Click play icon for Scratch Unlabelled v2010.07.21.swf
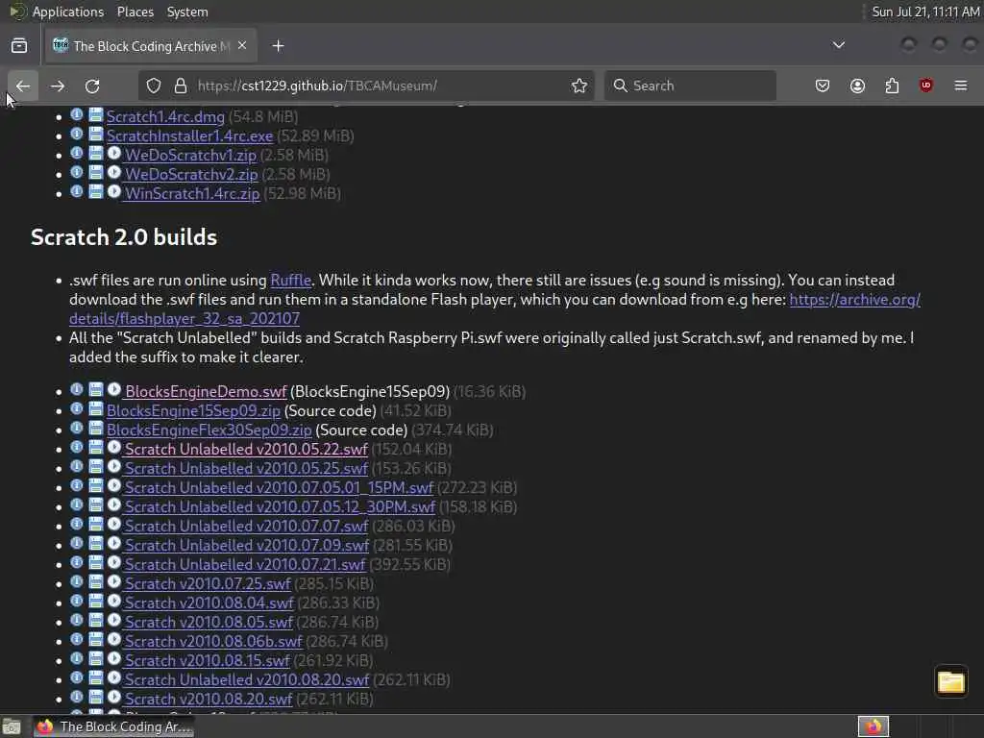984x738 pixels. click(113, 563)
